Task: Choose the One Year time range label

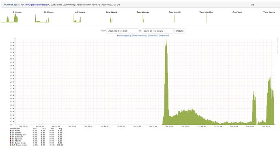Action: tap(237, 12)
